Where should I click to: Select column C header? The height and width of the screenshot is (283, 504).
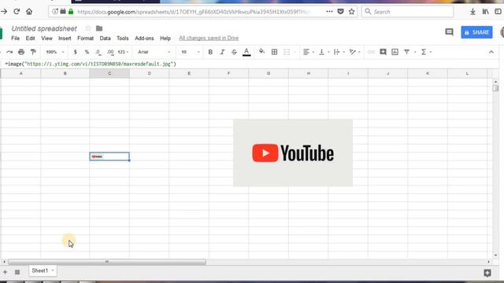click(109, 73)
